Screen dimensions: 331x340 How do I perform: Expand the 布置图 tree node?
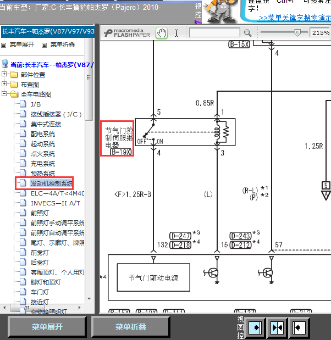click(4, 83)
